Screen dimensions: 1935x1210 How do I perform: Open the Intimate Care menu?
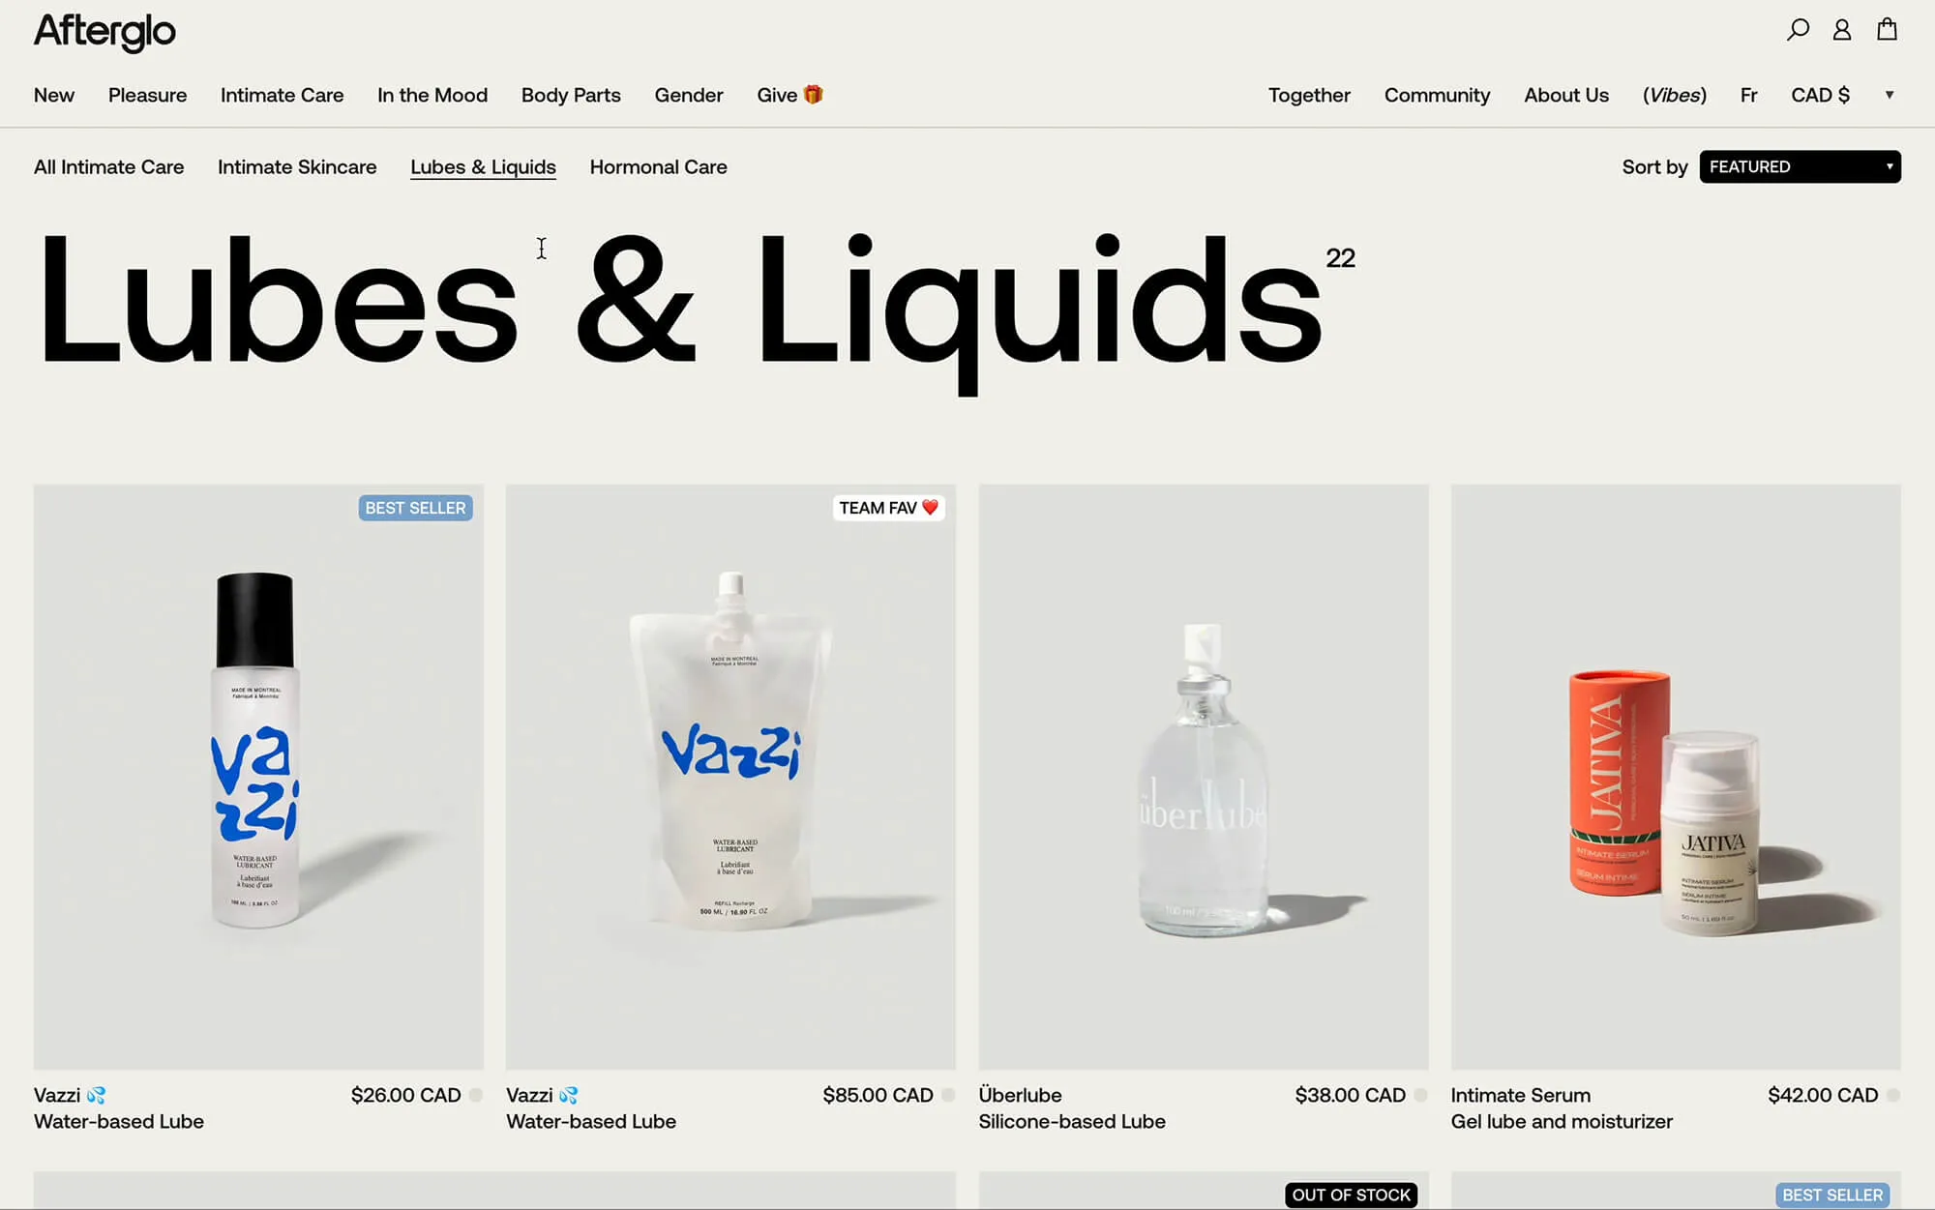pos(282,95)
